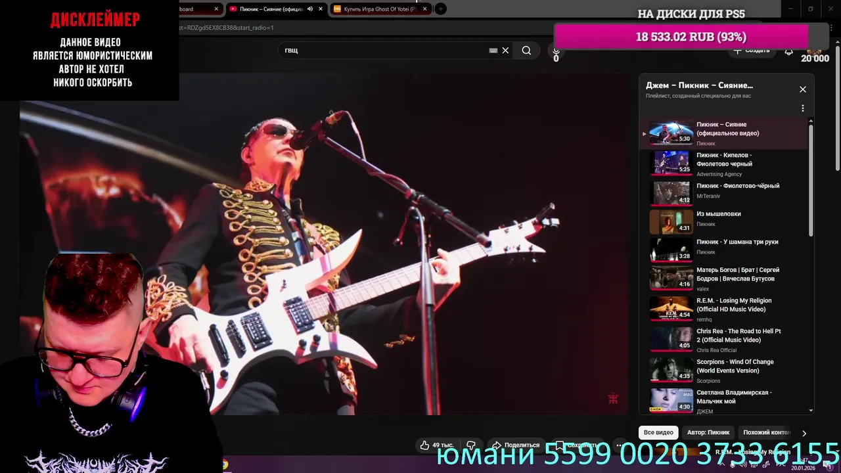Click thumbnail of R.E.M. Losing My Religion 4:54

click(671, 309)
